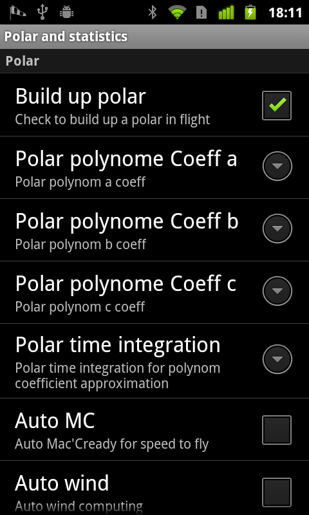Tap the Wi-Fi signal icon
This screenshot has width=309, height=515.
tap(178, 13)
